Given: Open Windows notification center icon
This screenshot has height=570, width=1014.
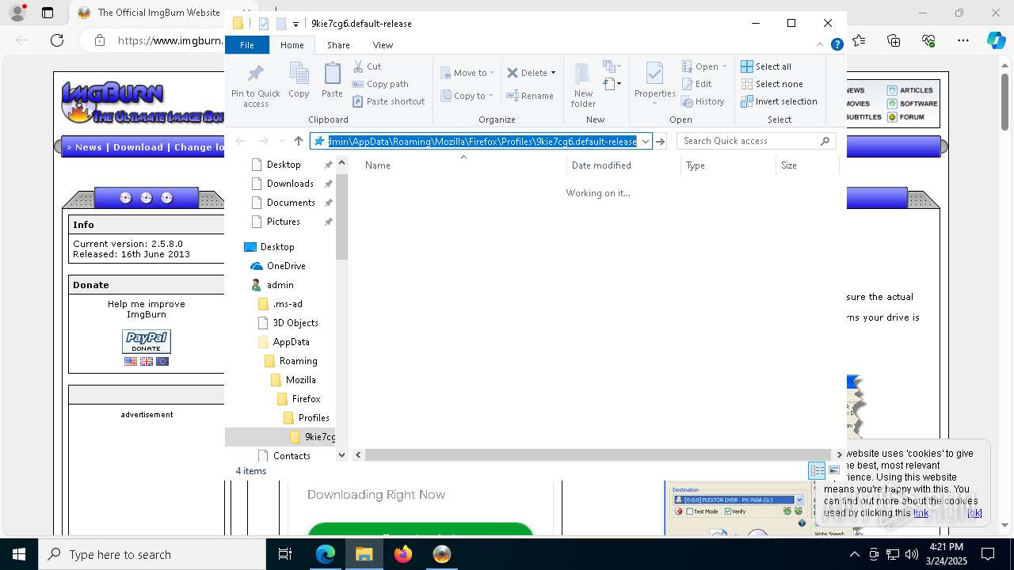Looking at the screenshot, I should (988, 554).
